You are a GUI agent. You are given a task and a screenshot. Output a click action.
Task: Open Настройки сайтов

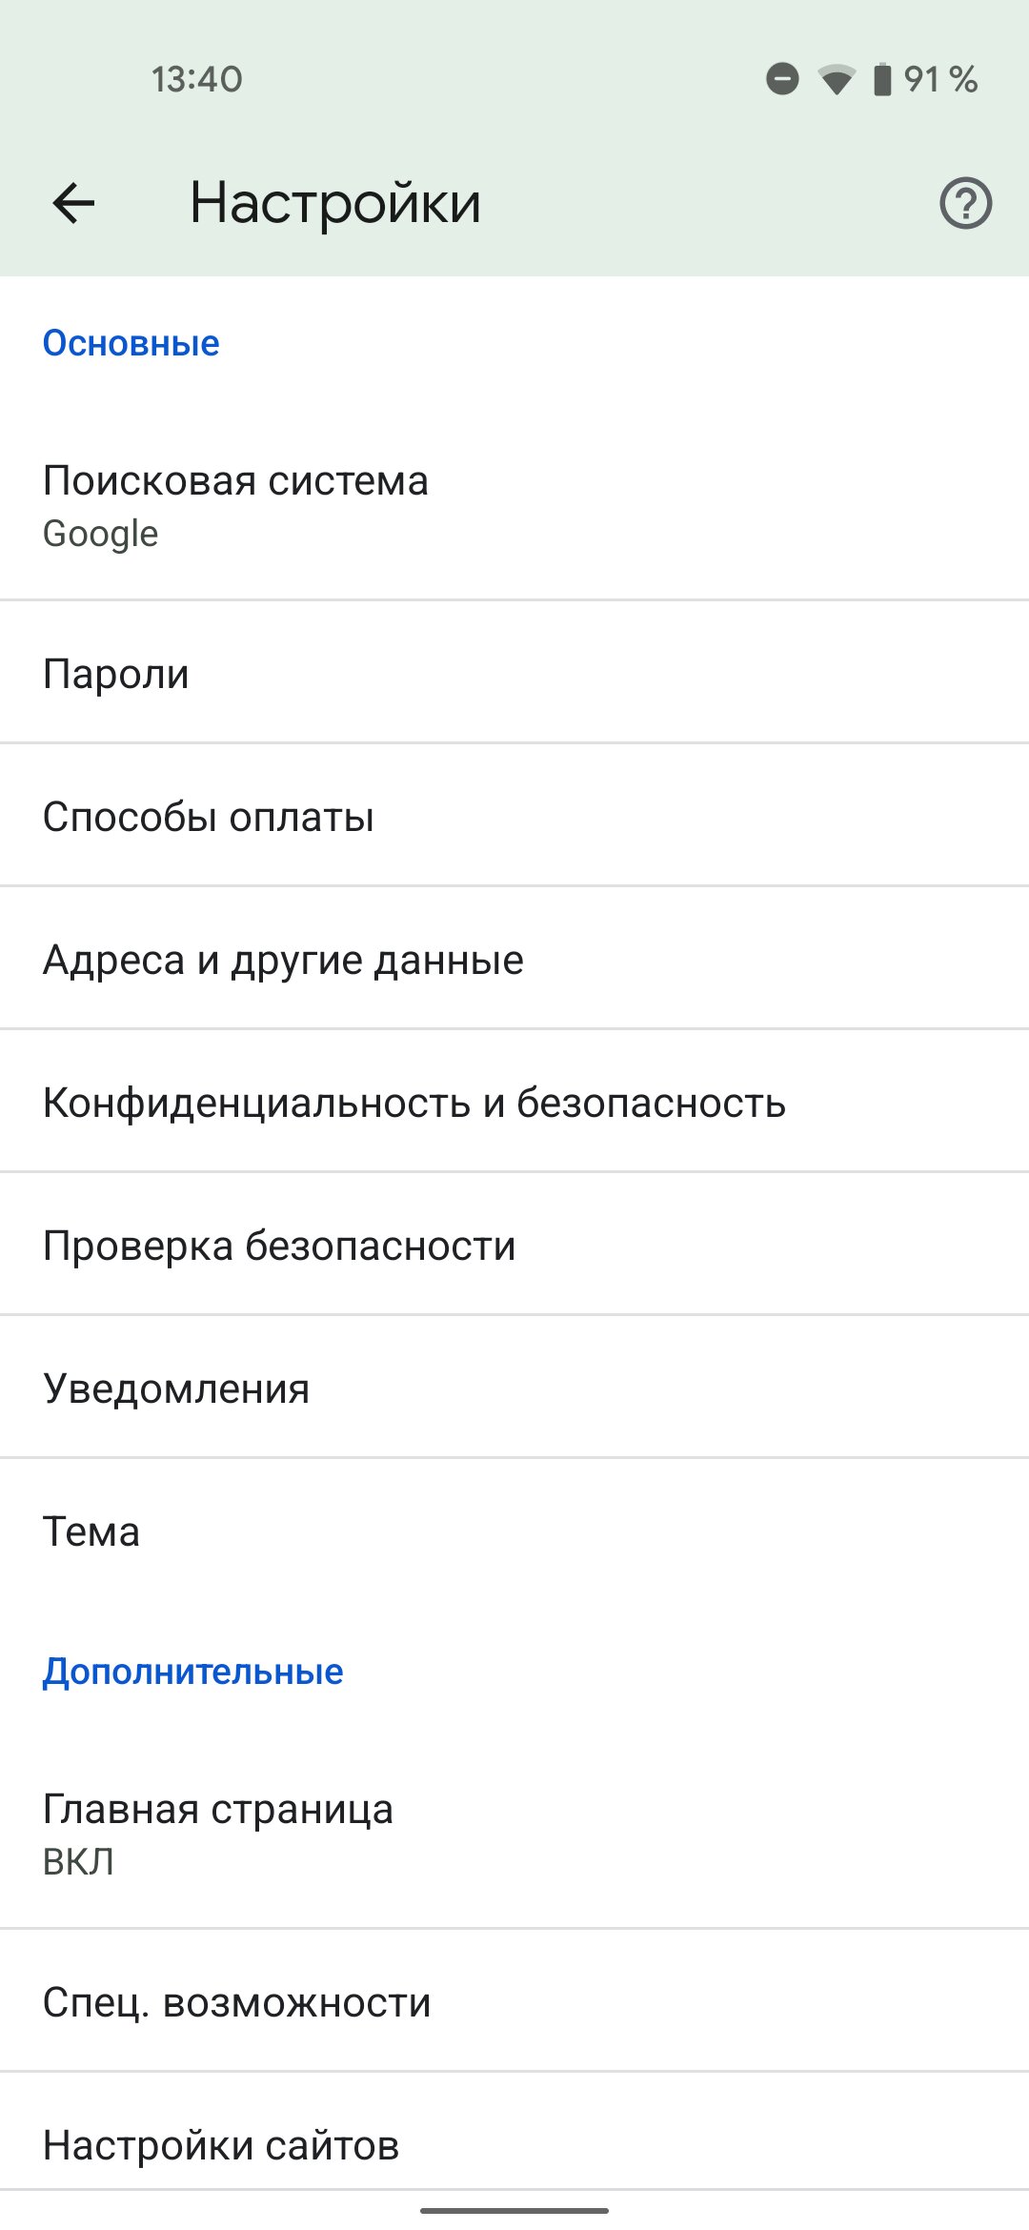click(514, 2145)
